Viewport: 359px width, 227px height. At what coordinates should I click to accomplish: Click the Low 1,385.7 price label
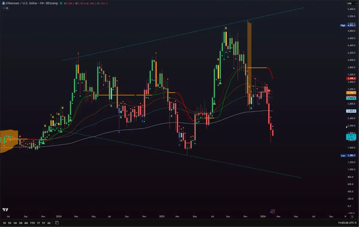click(348, 155)
